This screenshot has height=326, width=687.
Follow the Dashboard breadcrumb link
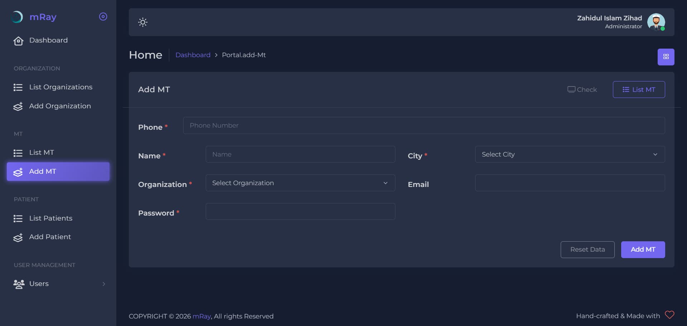tap(193, 55)
